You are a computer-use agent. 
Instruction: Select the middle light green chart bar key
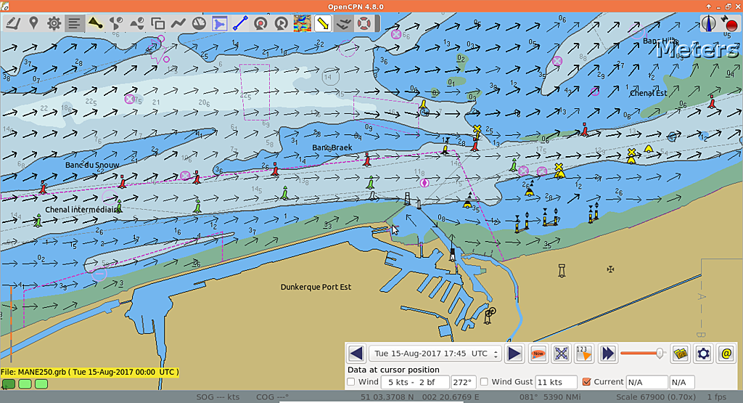pyautogui.click(x=25, y=384)
